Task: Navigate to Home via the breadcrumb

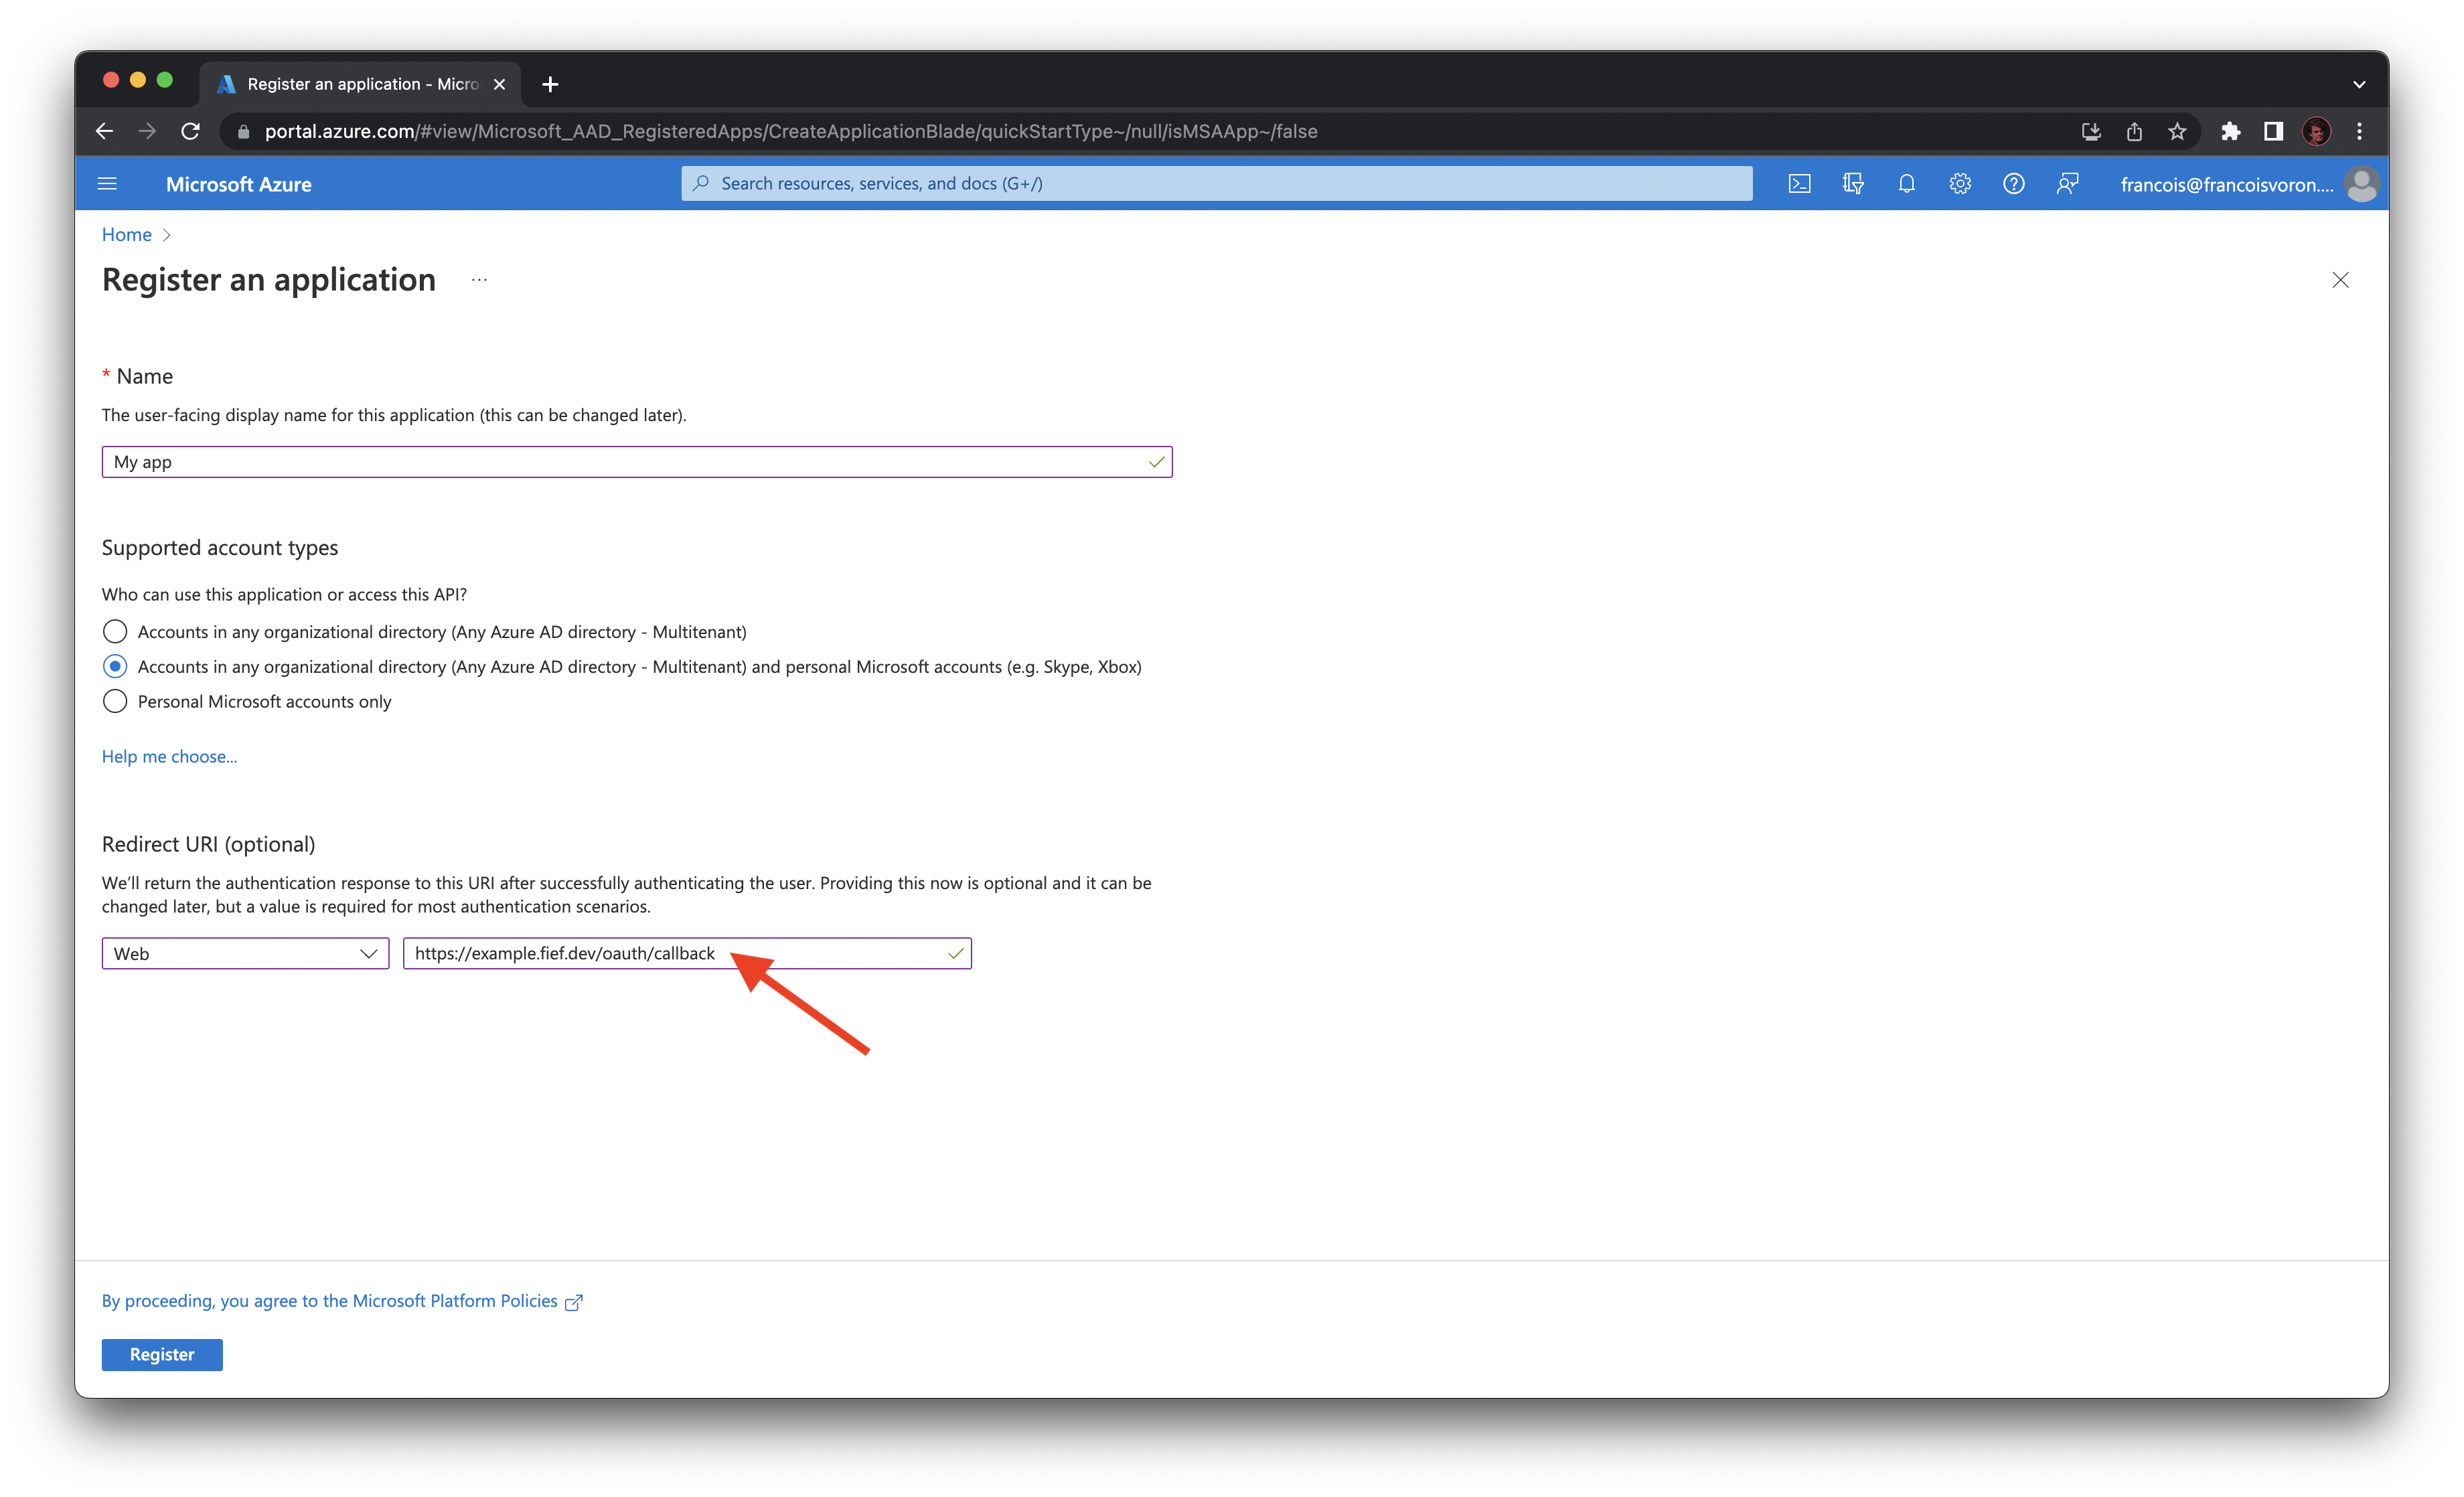Action: [x=126, y=234]
